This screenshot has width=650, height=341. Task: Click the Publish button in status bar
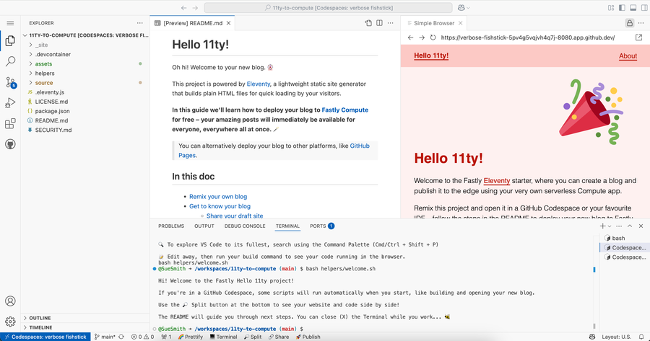(x=308, y=337)
